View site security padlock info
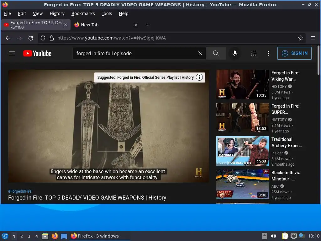The image size is (321, 241). [52, 38]
